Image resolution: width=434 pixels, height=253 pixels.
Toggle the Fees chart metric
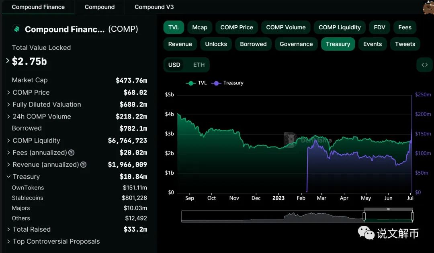click(x=405, y=27)
